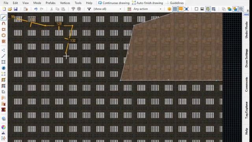Toggle the Guidelines option
This screenshot has width=252, height=142.
175,3
